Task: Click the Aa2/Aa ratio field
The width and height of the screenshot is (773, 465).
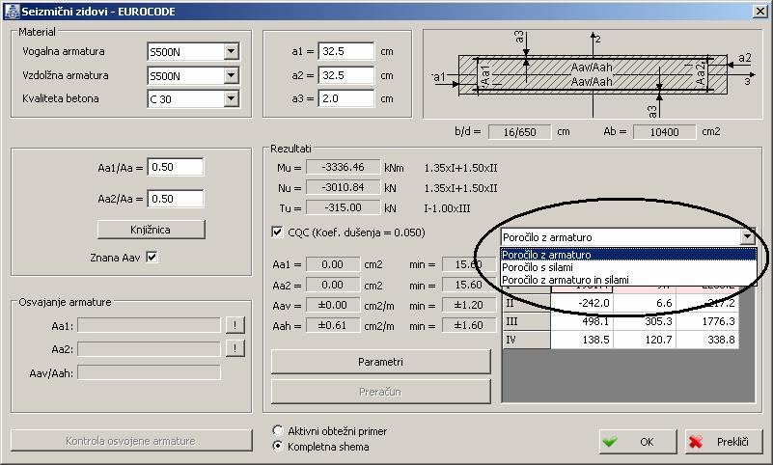Action: tap(176, 199)
